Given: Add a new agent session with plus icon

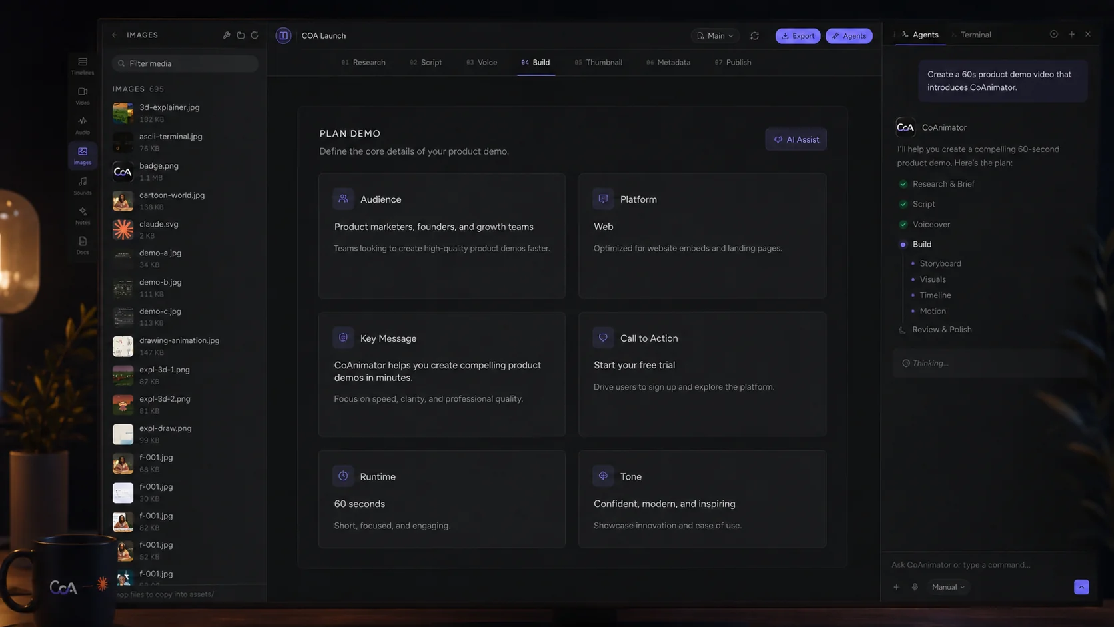Looking at the screenshot, I should pyautogui.click(x=1071, y=35).
